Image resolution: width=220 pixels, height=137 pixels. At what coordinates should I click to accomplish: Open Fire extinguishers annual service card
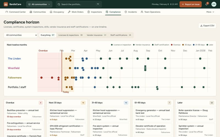(24, 126)
